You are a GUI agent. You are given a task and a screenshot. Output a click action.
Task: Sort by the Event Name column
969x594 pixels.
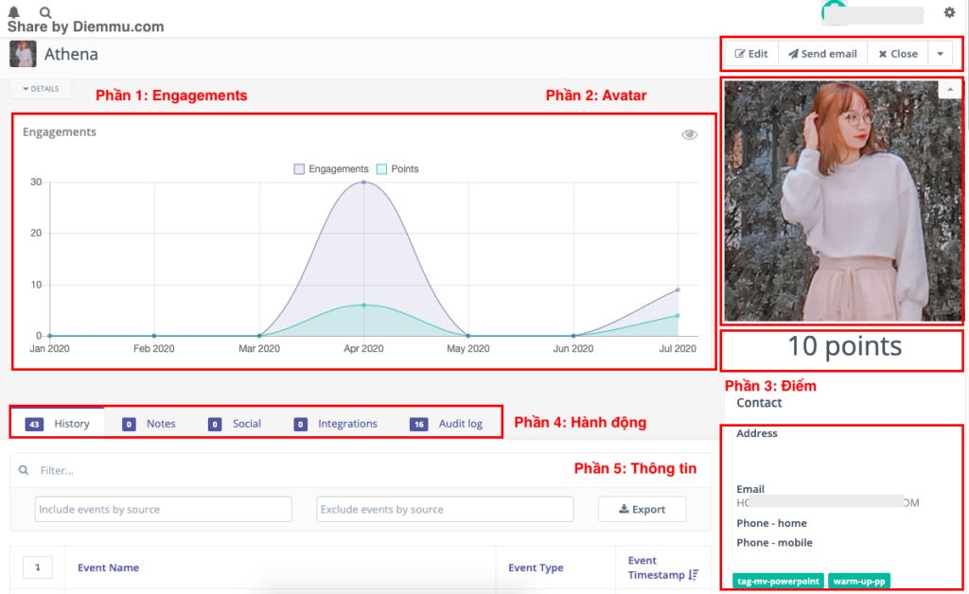pos(108,568)
